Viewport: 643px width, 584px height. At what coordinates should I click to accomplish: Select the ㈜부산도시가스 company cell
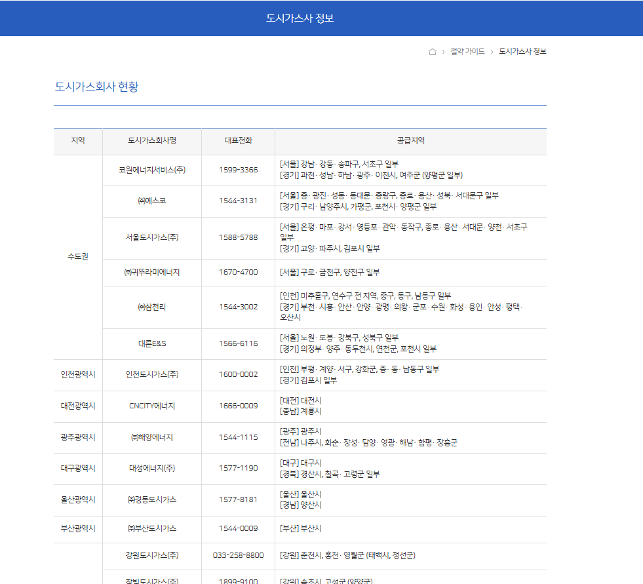point(152,529)
